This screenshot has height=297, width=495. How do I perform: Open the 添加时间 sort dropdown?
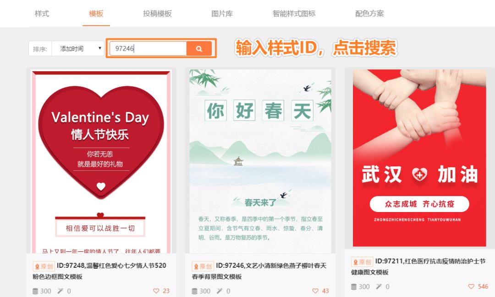[x=77, y=48]
